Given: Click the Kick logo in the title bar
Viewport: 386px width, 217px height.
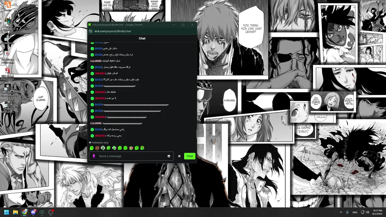Looking at the screenshot, I should [x=90, y=25].
